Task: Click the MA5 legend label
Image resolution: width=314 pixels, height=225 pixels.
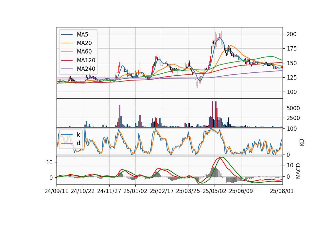Action: point(82,35)
